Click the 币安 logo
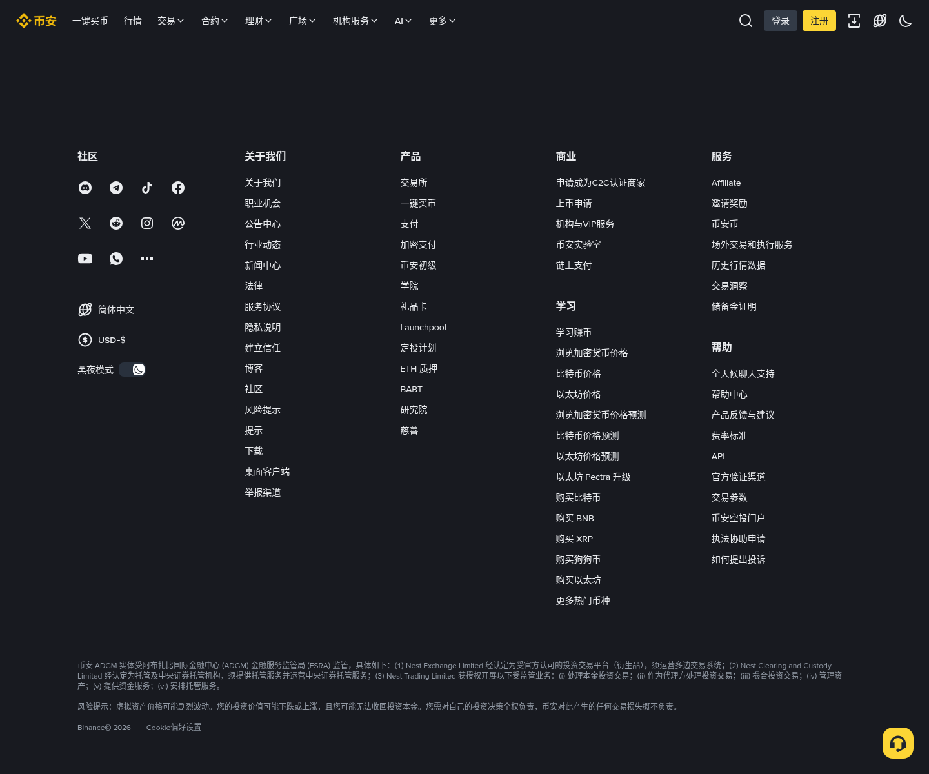The image size is (929, 774). [x=36, y=21]
